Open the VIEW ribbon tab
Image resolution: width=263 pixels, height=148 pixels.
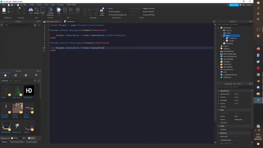pyautogui.click(x=53, y=5)
